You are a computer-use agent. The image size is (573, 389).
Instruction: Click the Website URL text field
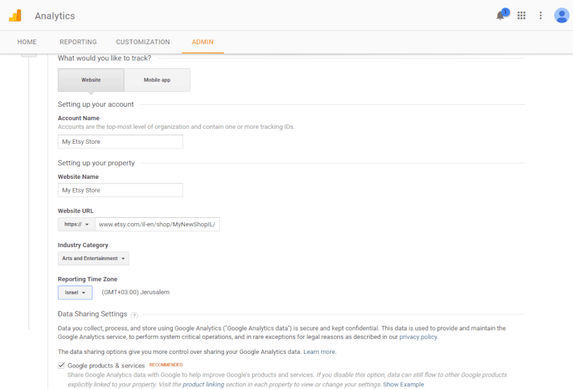(158, 224)
